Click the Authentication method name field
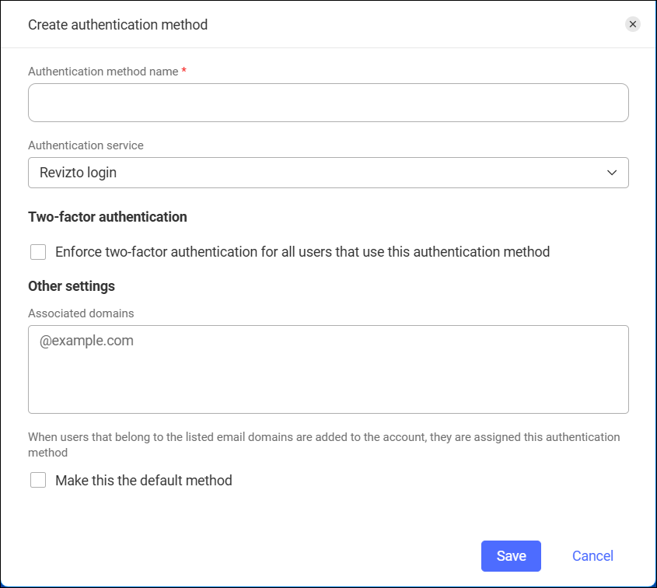 pos(328,103)
